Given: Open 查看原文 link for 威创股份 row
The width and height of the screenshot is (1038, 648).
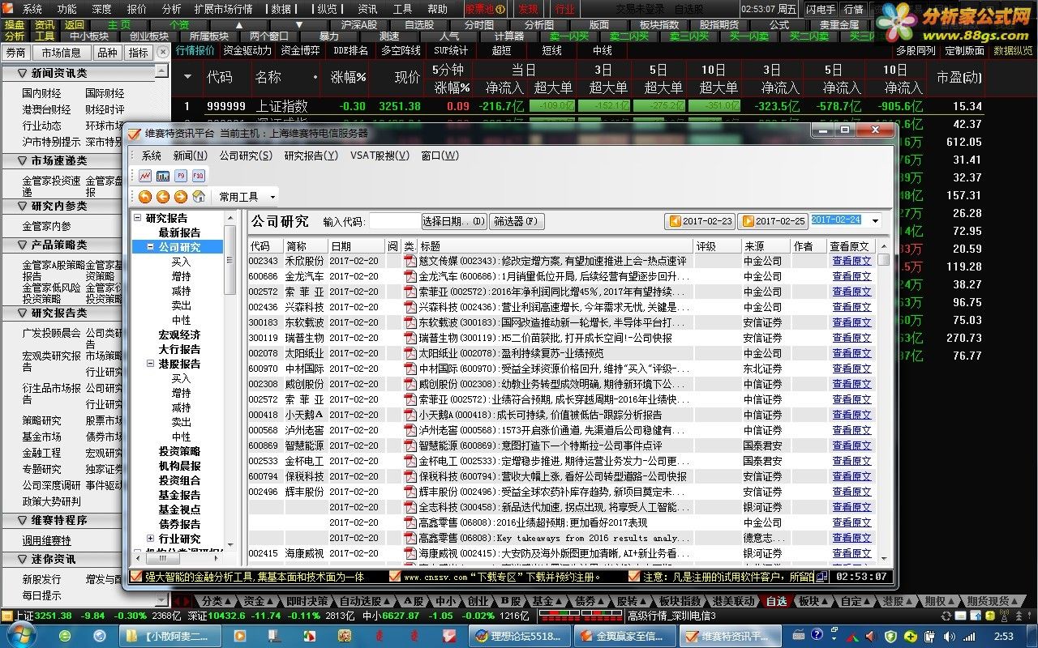Looking at the screenshot, I should (851, 384).
